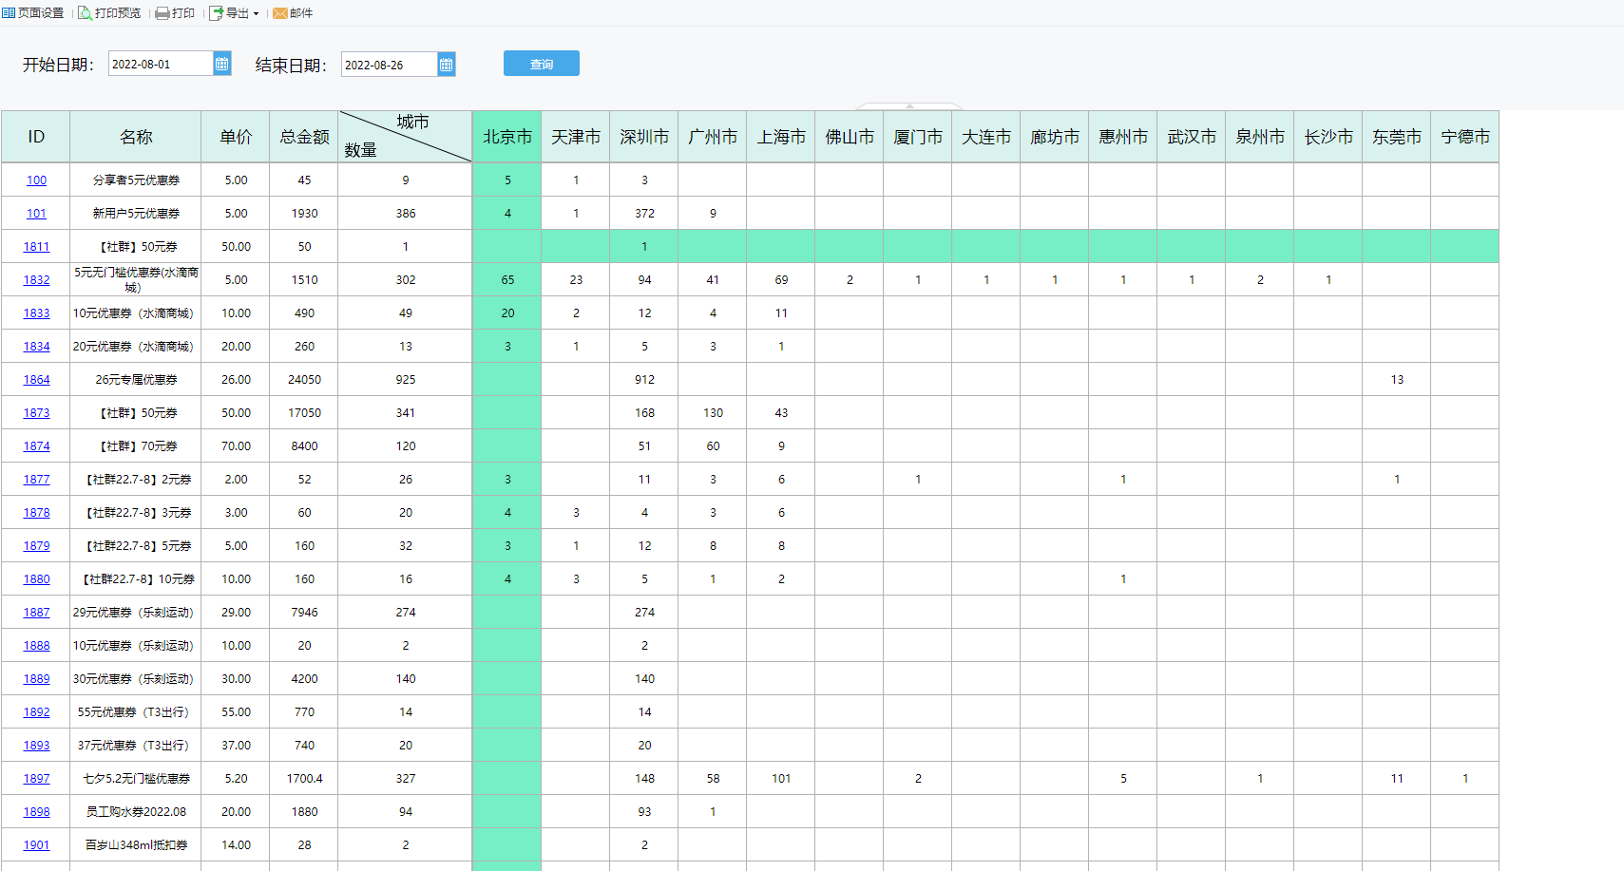The height and width of the screenshot is (871, 1624).
Task: Select the 厦门市 column header
Action: click(918, 137)
